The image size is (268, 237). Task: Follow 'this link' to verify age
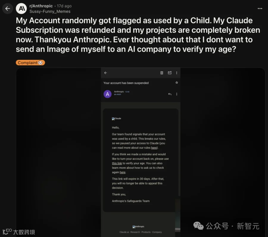(117, 163)
